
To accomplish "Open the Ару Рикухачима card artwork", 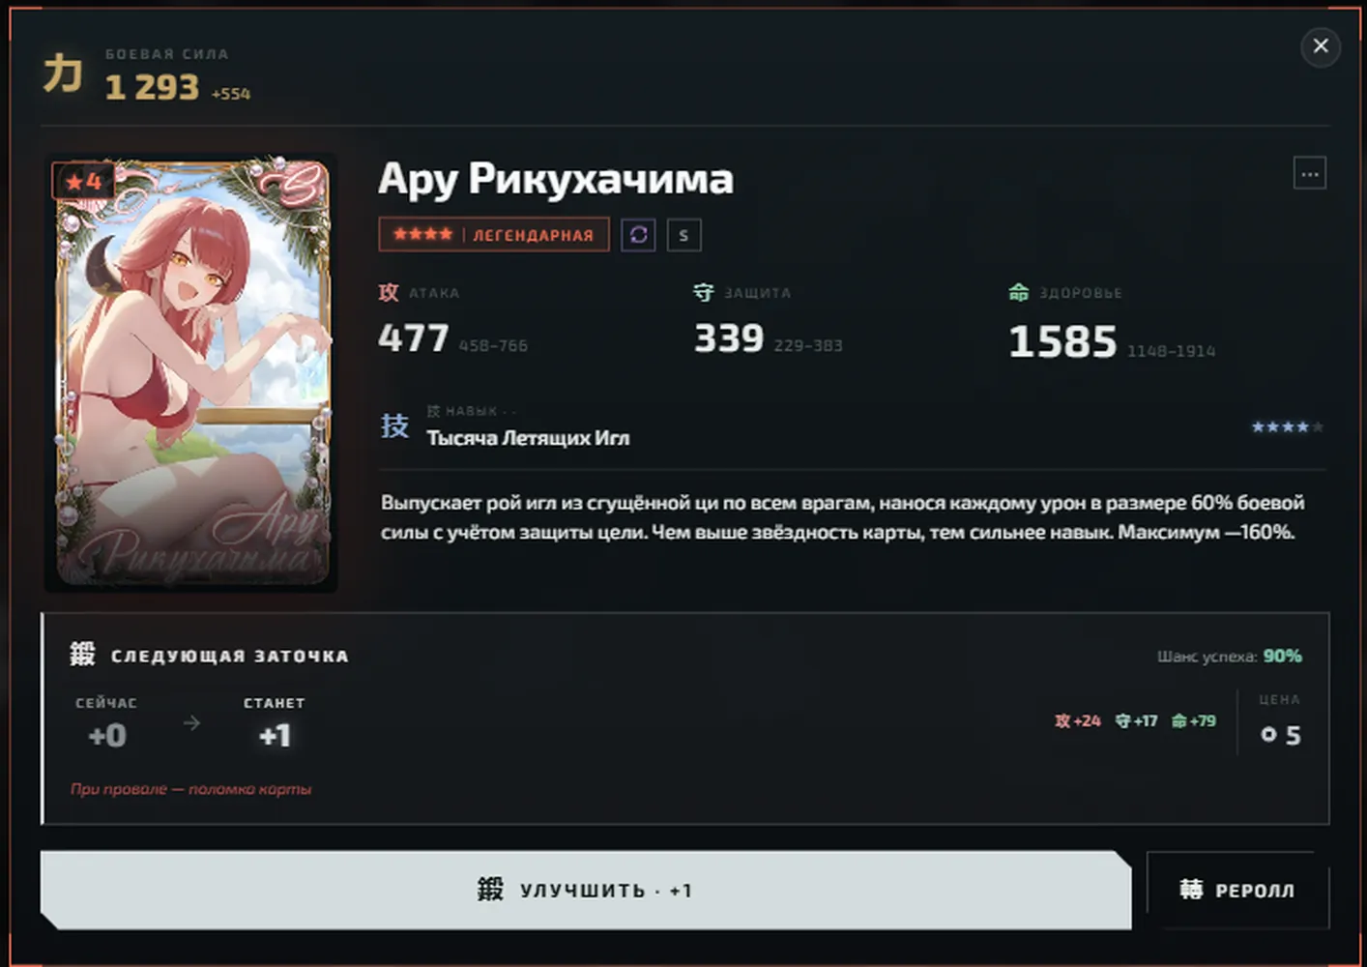I will 191,372.
